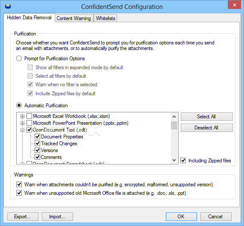Click the filter list scrollbar thumb
Viewport: 244px width, 226px height.
[174, 125]
